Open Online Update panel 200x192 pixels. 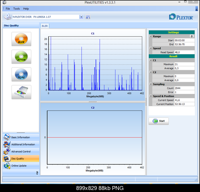pyautogui.click(x=21, y=166)
